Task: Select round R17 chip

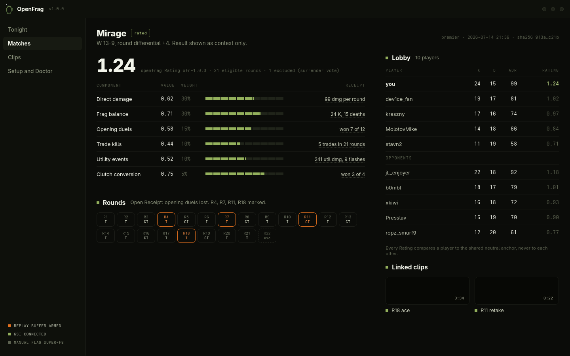Action: (166, 236)
